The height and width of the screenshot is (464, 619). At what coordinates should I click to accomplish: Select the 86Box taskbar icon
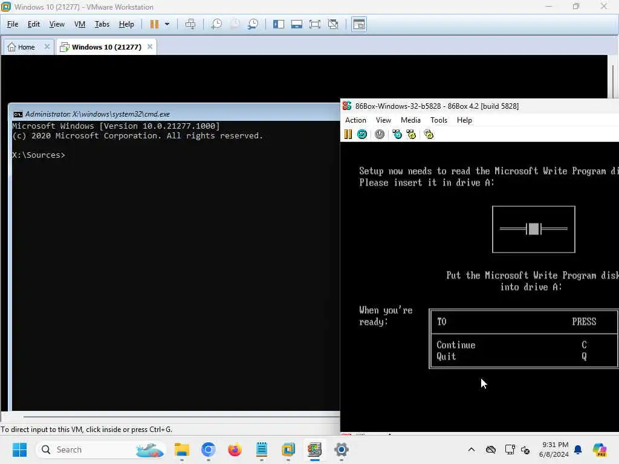coord(314,449)
